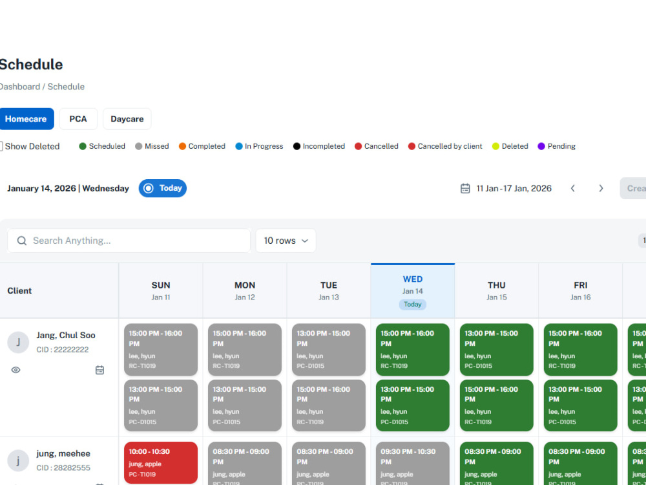
Task: Select the TUE Jan 13 column header
Action: (329, 291)
